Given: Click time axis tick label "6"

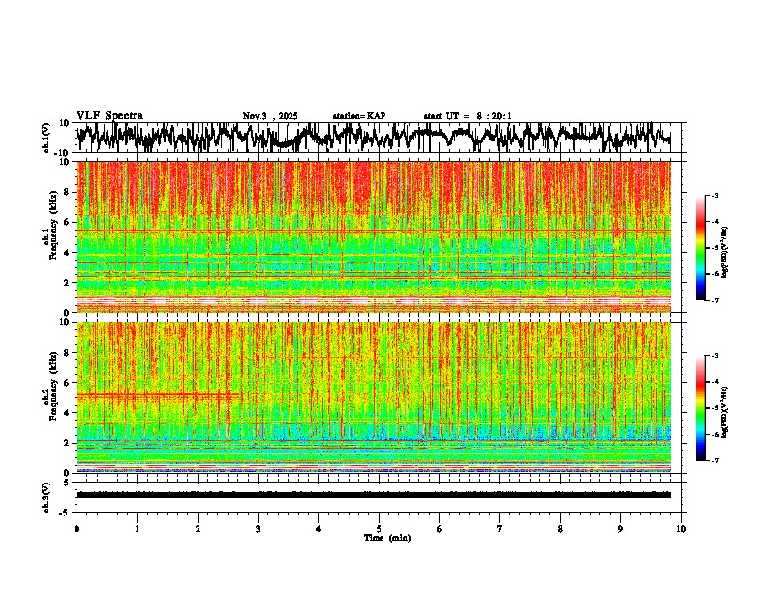Looking at the screenshot, I should 440,529.
